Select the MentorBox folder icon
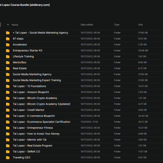The height and width of the screenshot is (163, 163). [8, 62]
